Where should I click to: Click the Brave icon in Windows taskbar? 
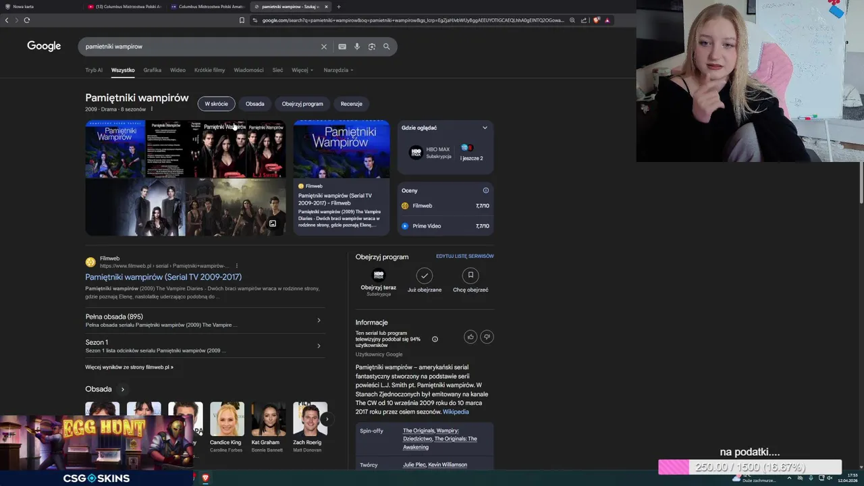click(205, 478)
